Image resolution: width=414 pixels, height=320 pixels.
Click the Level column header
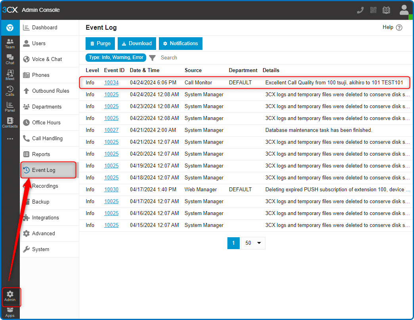[x=92, y=70]
